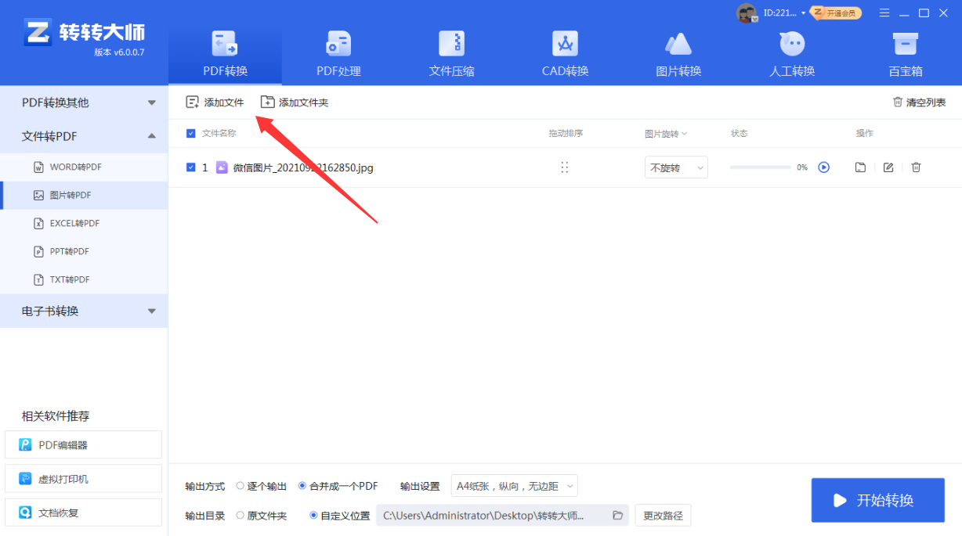Viewport: 962px width, 536px height.
Task: Click the EXCEL转PDF sheet icon
Action: (38, 223)
